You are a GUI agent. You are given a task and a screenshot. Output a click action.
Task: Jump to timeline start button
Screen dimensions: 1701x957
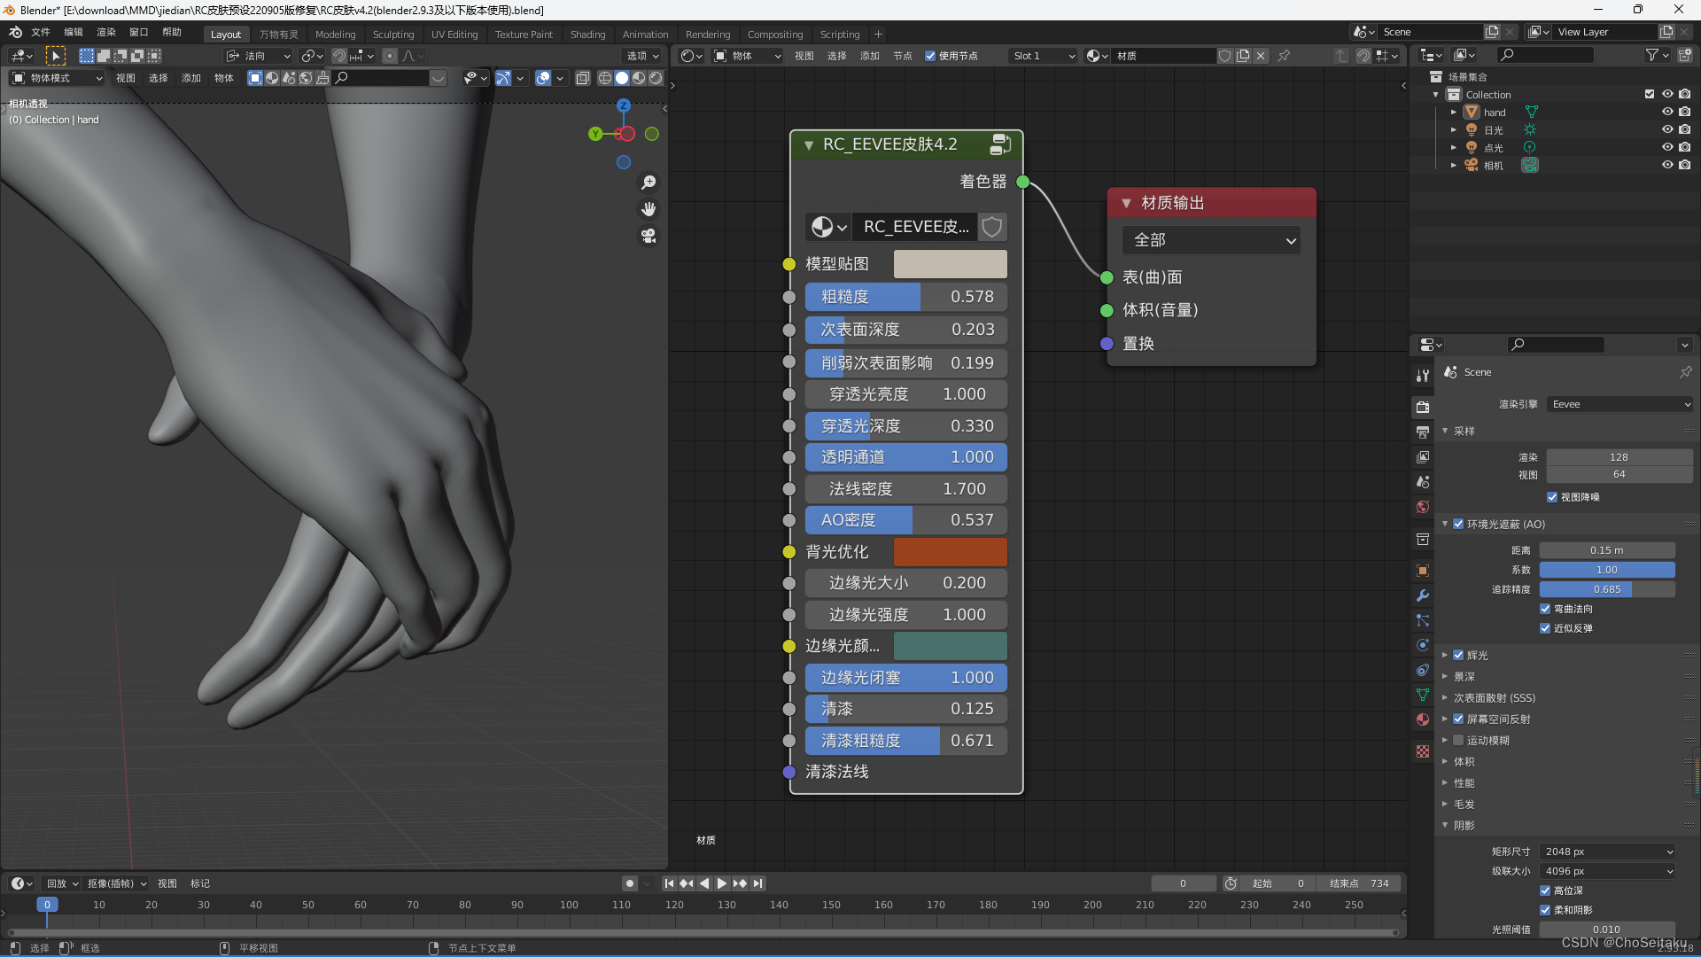click(669, 883)
